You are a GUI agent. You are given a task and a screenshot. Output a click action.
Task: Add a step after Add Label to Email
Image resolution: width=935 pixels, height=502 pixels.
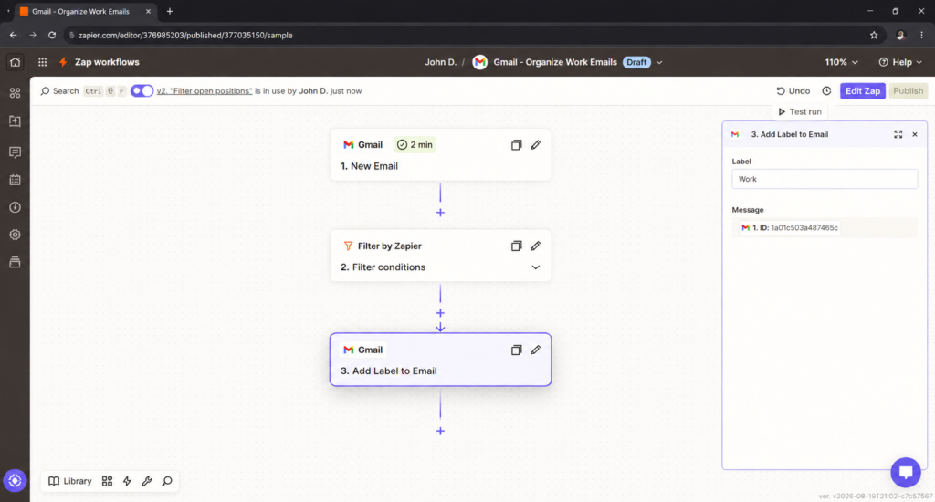coord(440,431)
